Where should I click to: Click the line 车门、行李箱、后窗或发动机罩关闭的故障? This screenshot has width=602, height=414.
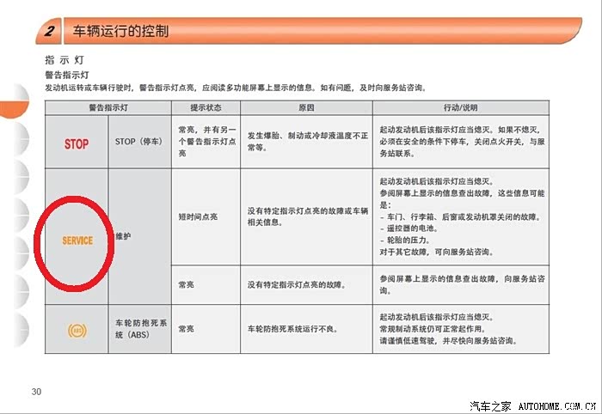[461, 217]
